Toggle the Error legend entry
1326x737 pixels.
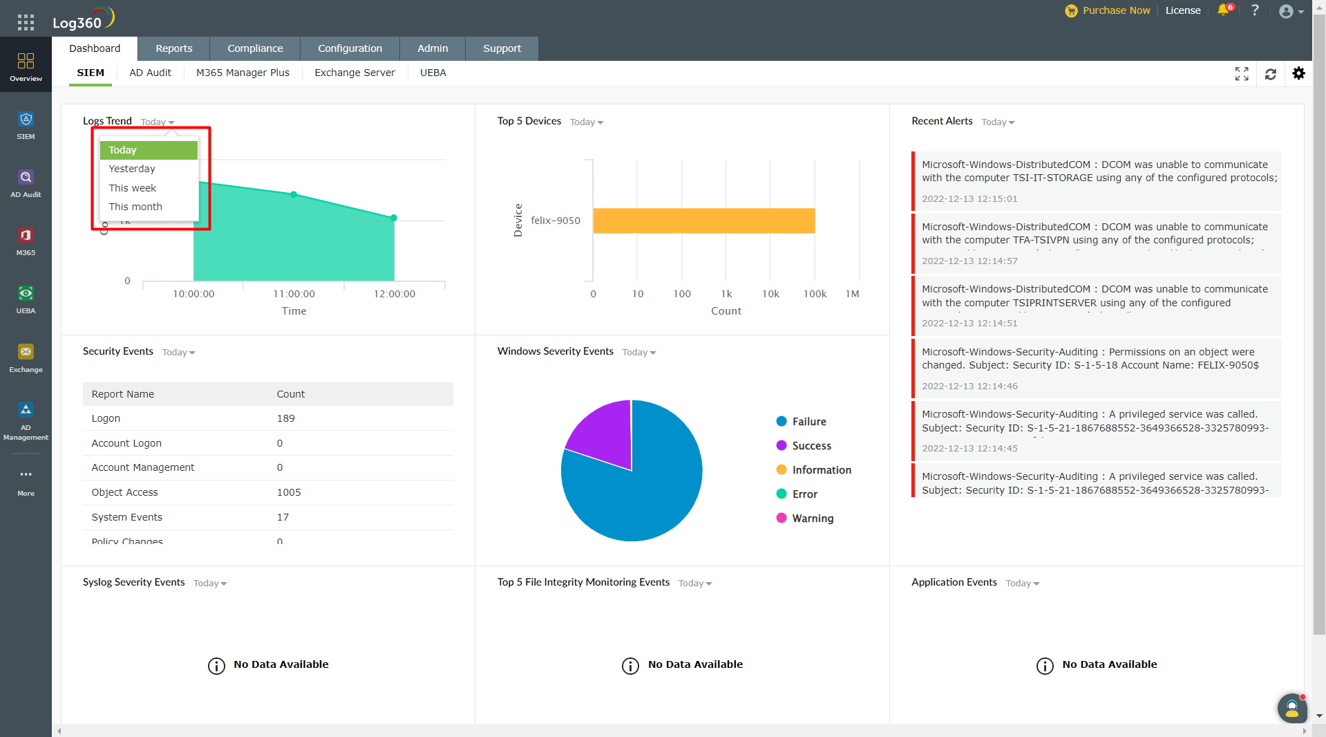pyautogui.click(x=797, y=494)
